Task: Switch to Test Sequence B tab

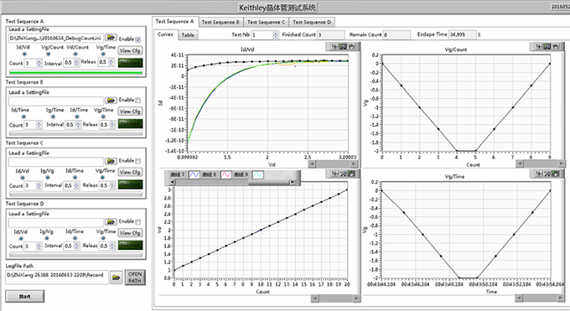Action: click(x=220, y=22)
